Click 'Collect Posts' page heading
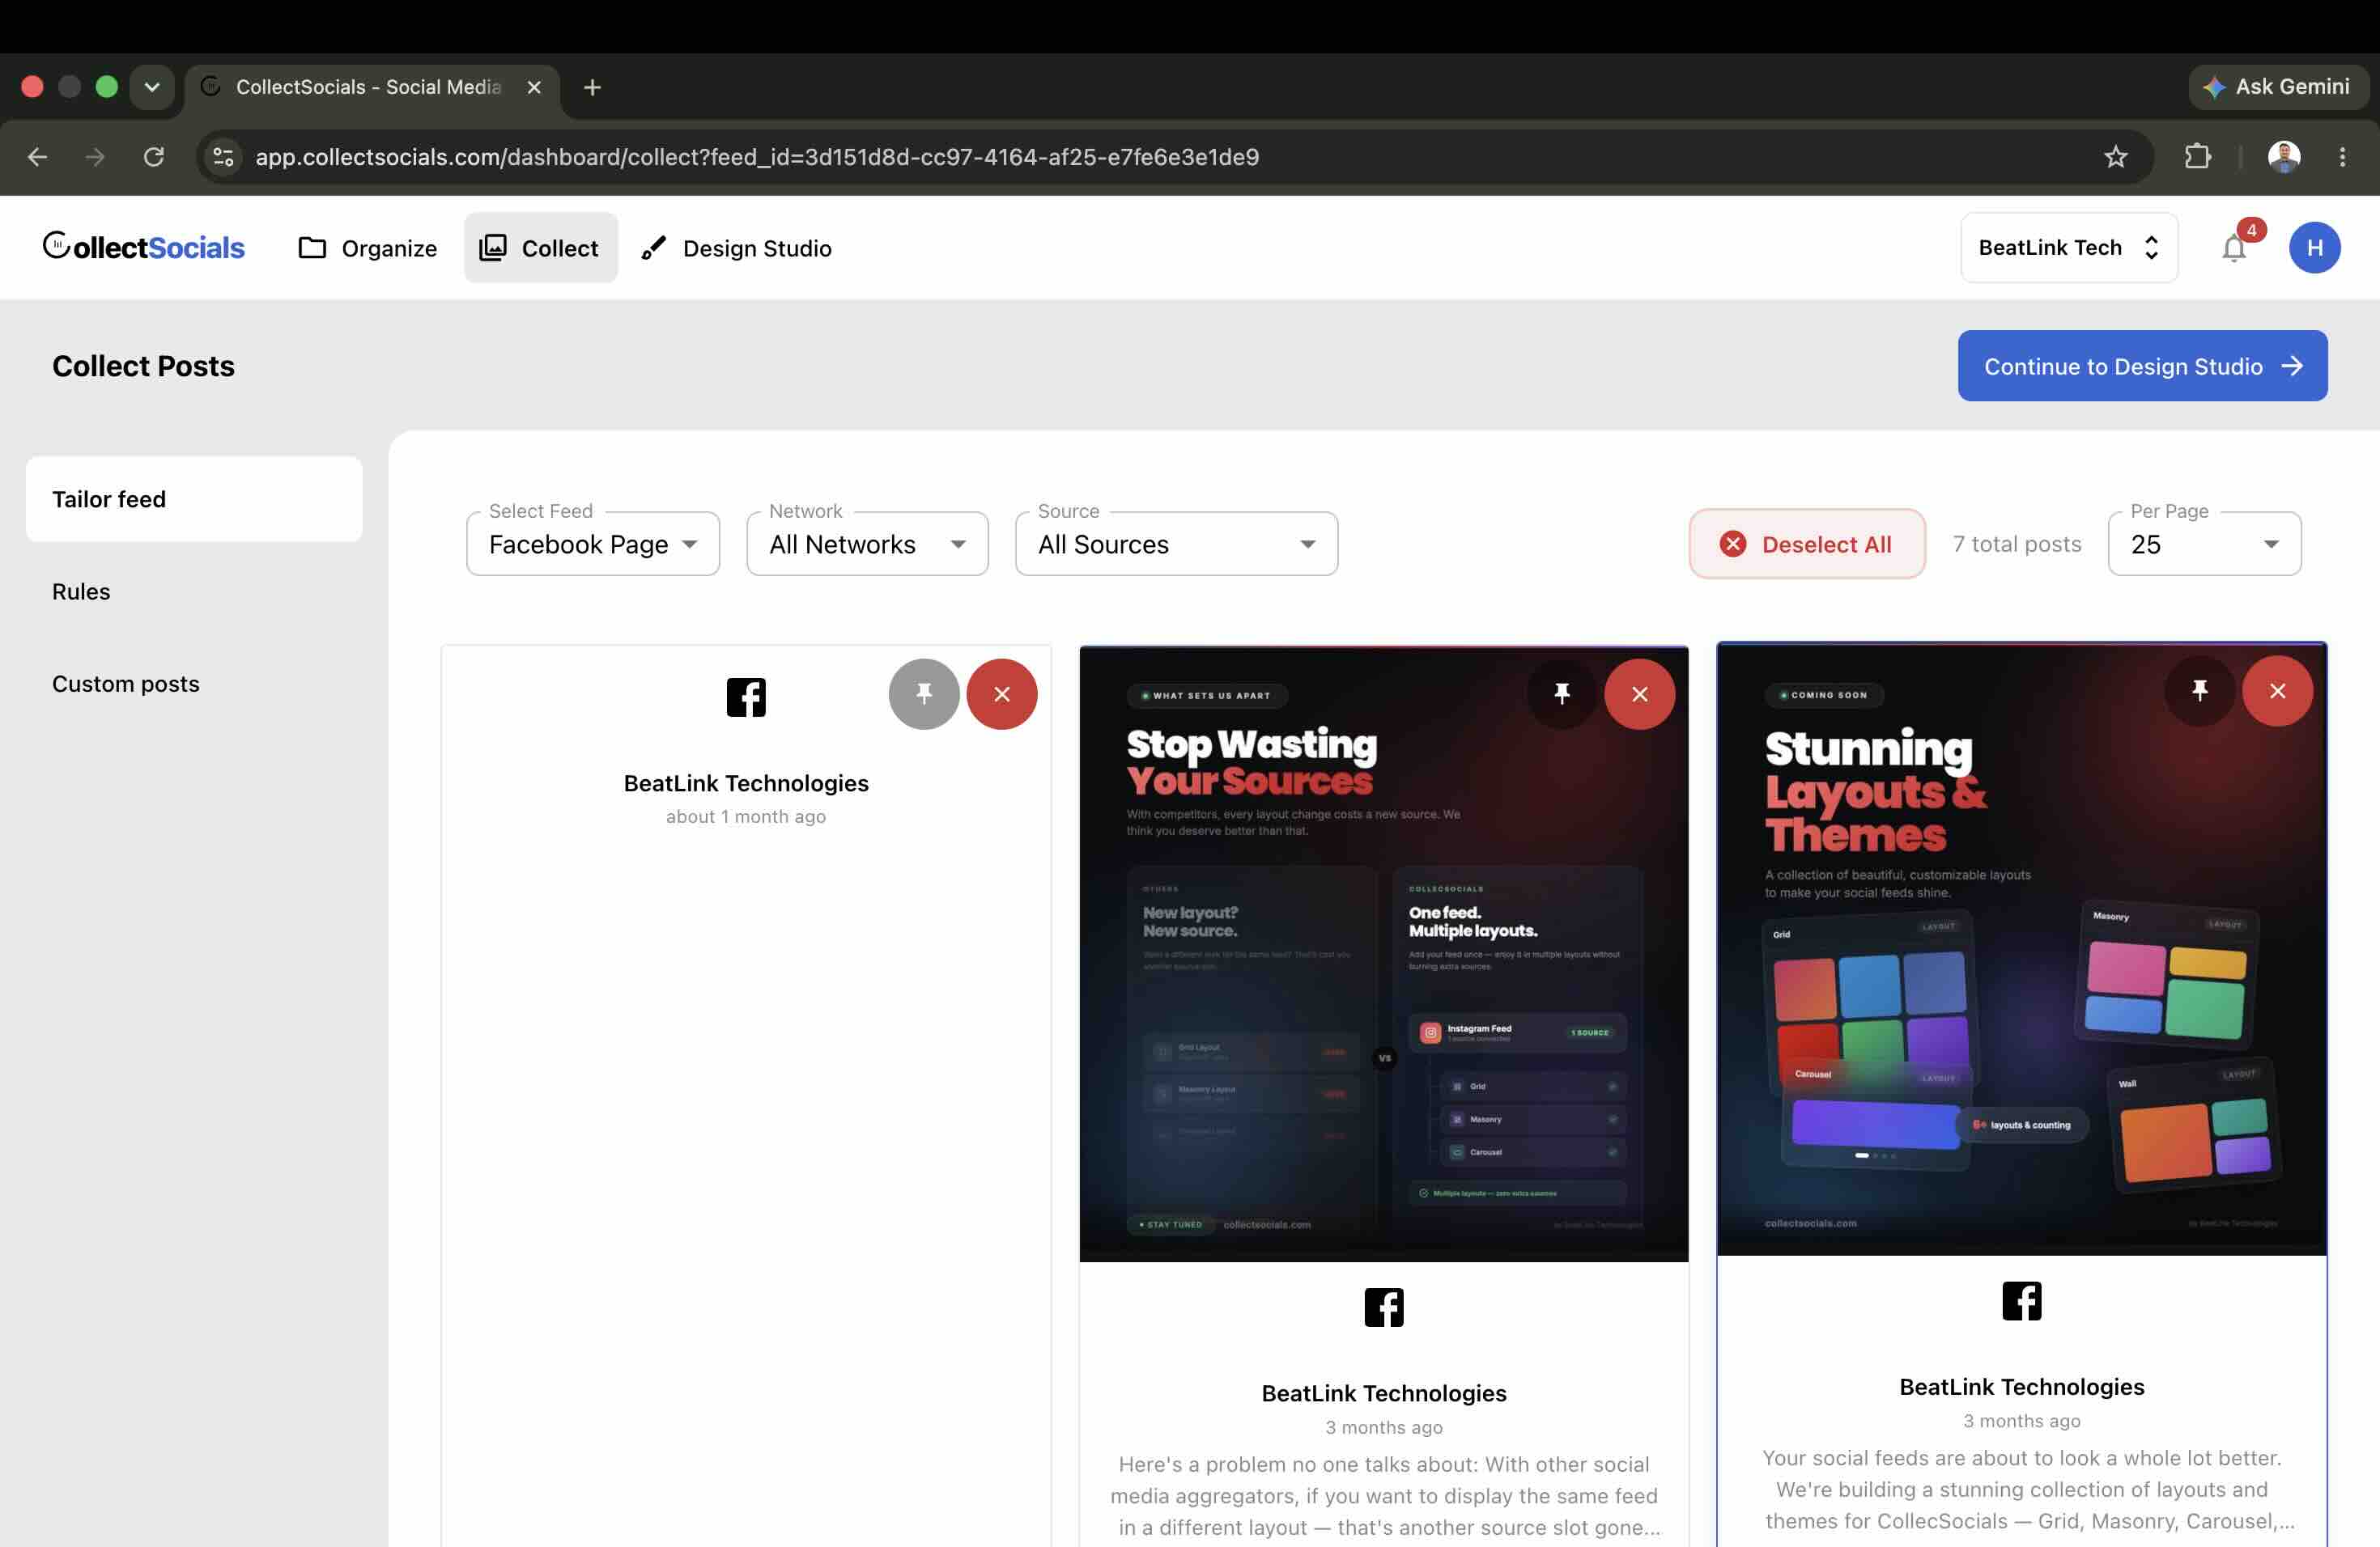 143,366
